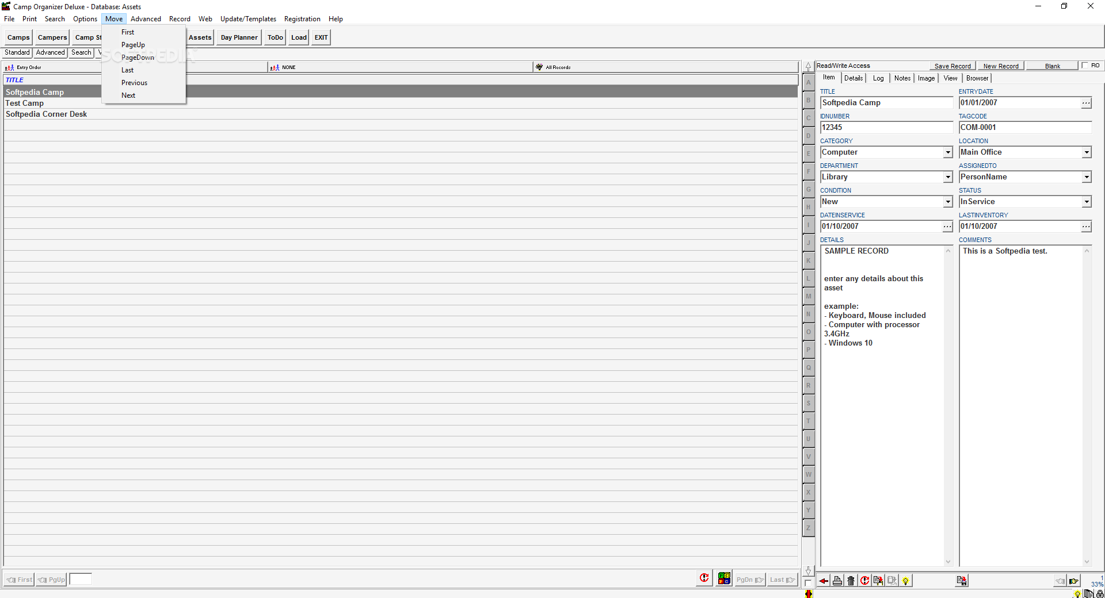
Task: Click the printer icon below the record panel
Action: (837, 581)
